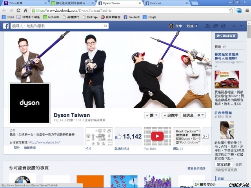This screenshot has height=188, width=251.
Task: Open the http://www.dyson.tw/ link
Action: pos(44,142)
